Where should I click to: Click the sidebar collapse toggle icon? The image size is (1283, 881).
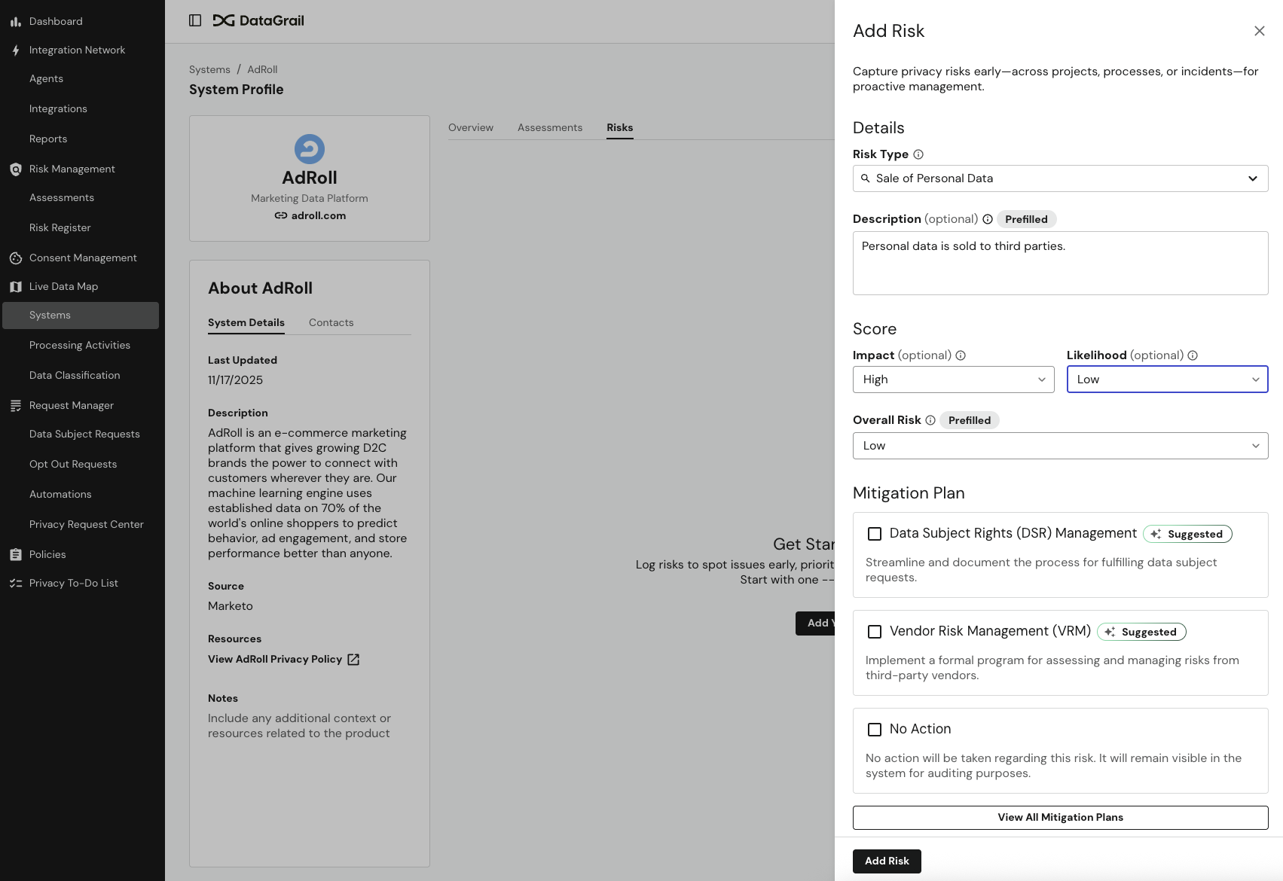point(195,20)
